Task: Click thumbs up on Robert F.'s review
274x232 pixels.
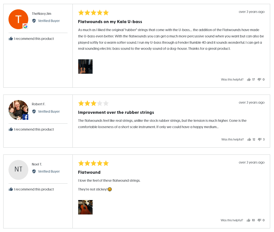Action: click(249, 140)
